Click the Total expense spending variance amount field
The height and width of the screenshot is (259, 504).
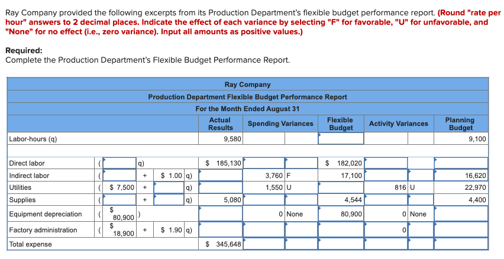coord(263,244)
